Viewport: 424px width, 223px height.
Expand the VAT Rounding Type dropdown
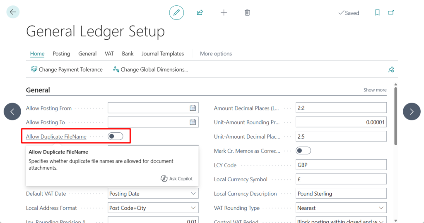pyautogui.click(x=381, y=208)
